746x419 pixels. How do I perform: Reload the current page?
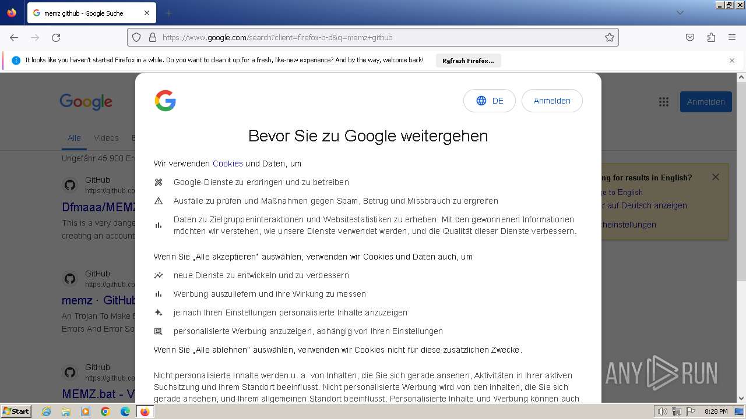56,37
